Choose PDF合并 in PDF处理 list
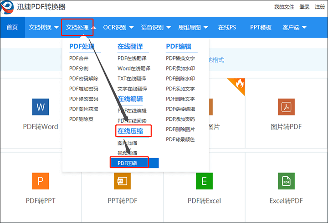The width and height of the screenshot is (328, 223). [x=79, y=58]
